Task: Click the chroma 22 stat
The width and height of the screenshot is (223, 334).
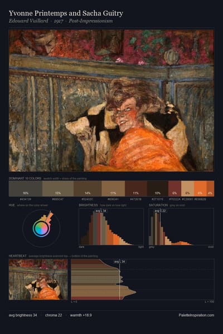Action: pyautogui.click(x=54, y=315)
